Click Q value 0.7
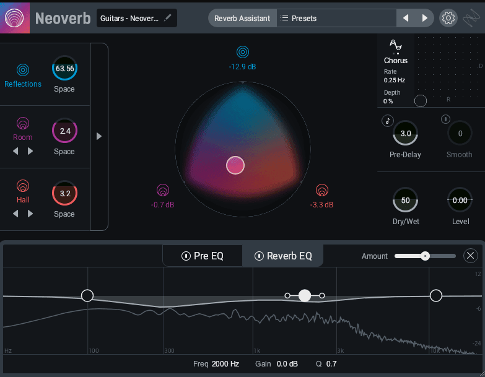Image resolution: width=485 pixels, height=377 pixels. pos(331,364)
